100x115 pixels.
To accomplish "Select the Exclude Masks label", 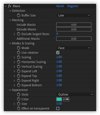I will click(26, 29).
